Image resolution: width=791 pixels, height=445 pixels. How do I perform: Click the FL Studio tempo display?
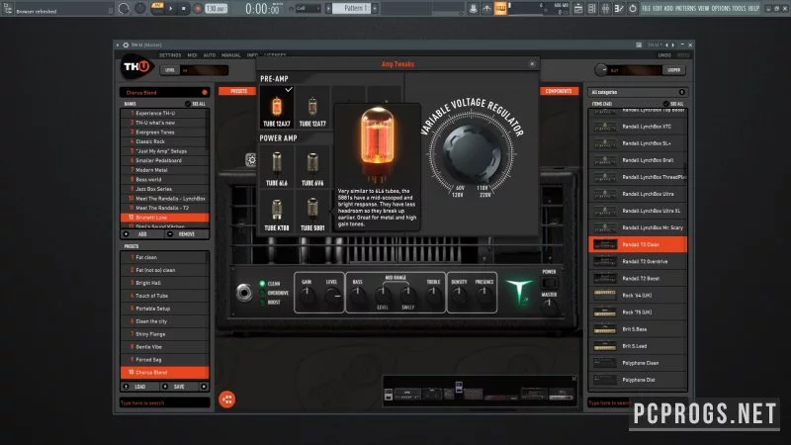[x=216, y=9]
